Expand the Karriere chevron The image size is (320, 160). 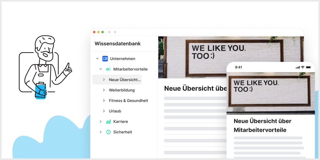[100, 122]
